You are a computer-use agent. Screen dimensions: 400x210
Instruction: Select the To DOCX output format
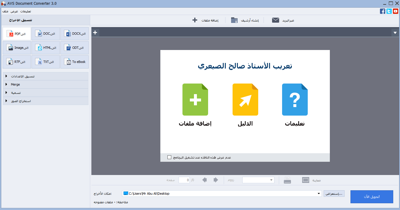coord(75,34)
